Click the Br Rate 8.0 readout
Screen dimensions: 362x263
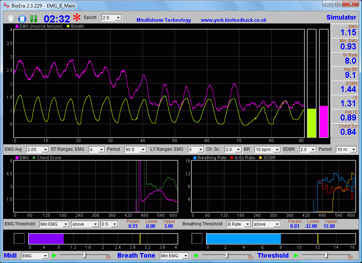pyautogui.click(x=344, y=59)
